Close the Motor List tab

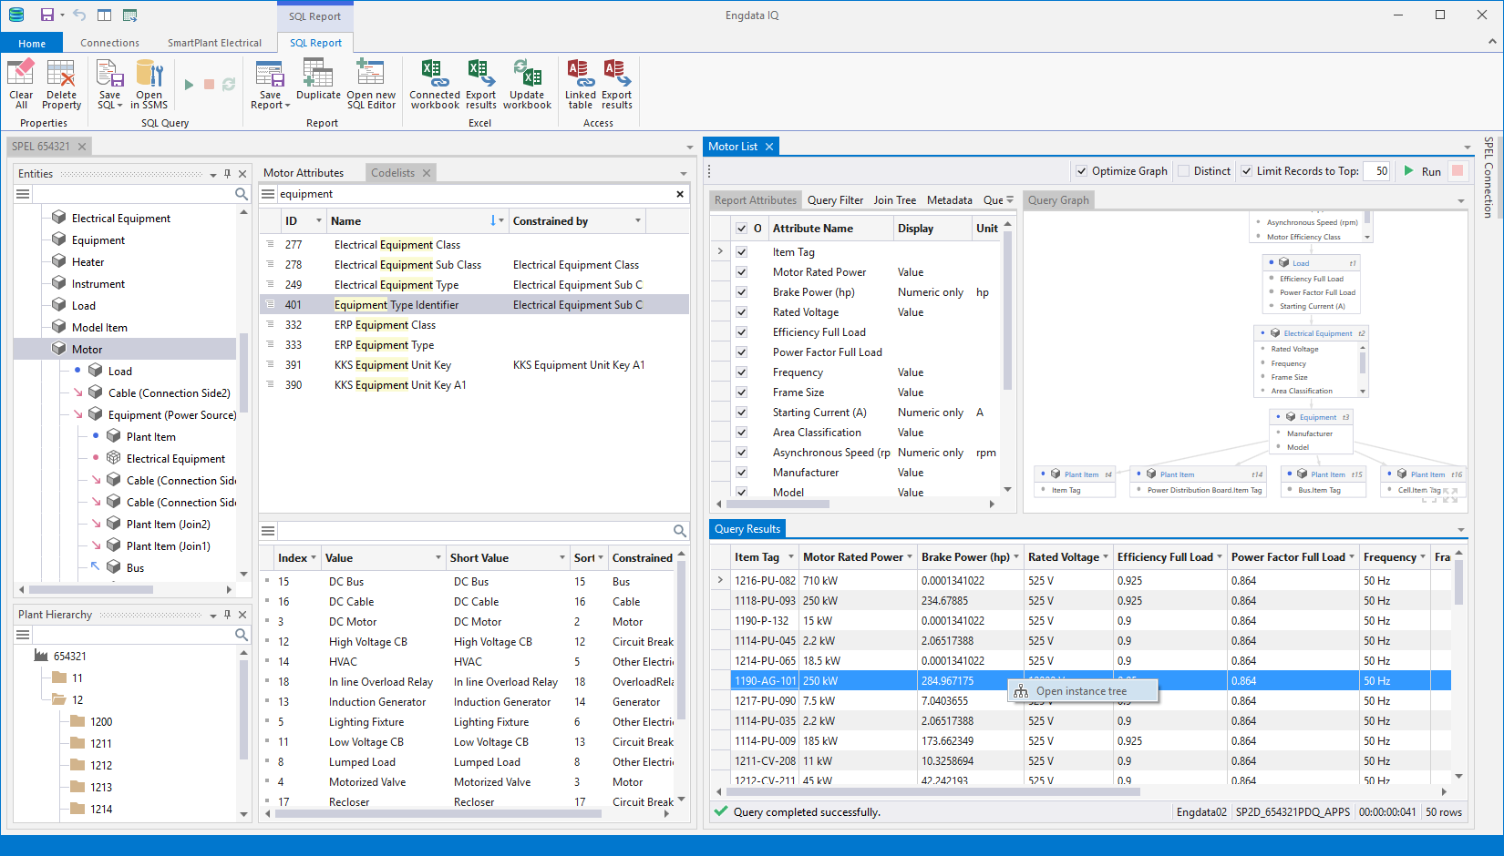point(769,147)
